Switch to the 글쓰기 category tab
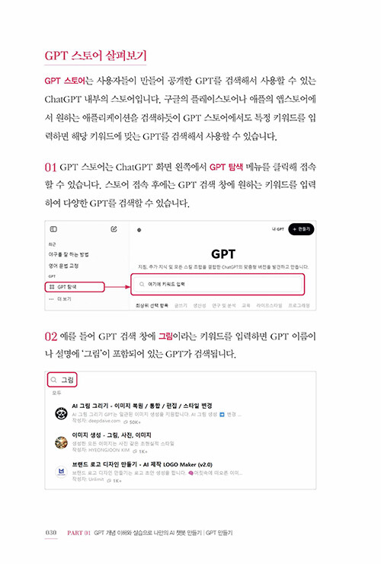This screenshot has height=564, width=381. [x=181, y=305]
